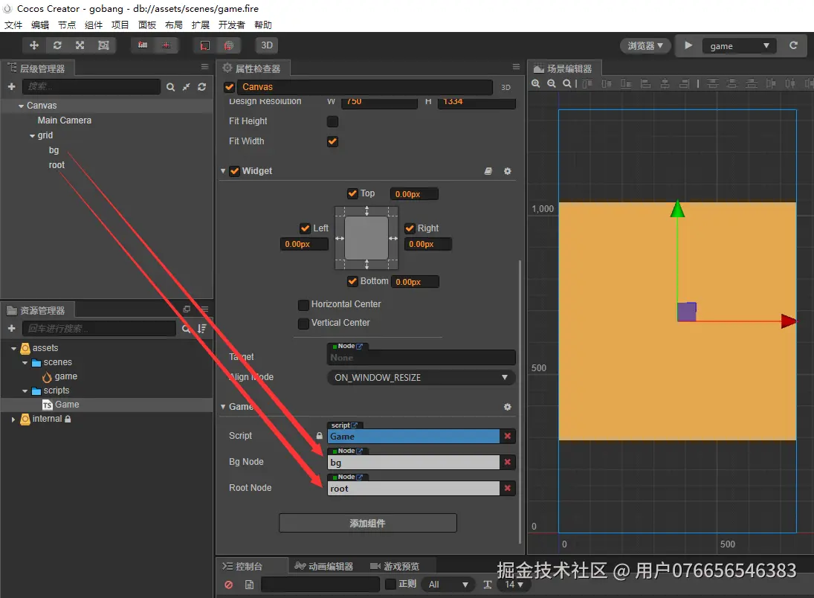Click the refresh preview icon in top right
This screenshot has width=814, height=598.
coord(793,45)
